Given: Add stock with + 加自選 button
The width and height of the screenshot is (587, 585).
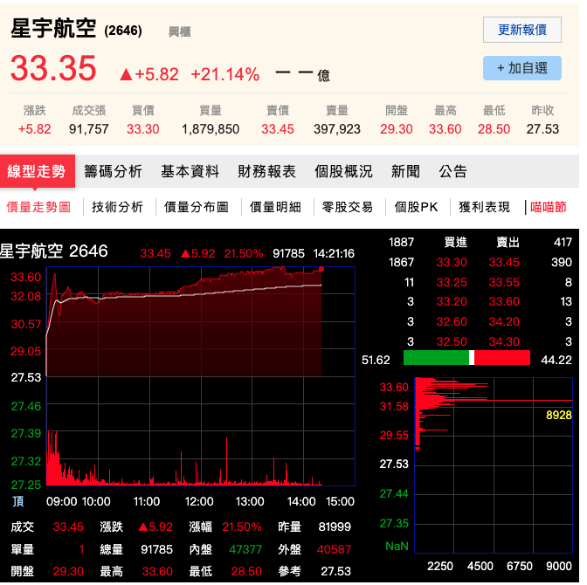Looking at the screenshot, I should pos(521,68).
